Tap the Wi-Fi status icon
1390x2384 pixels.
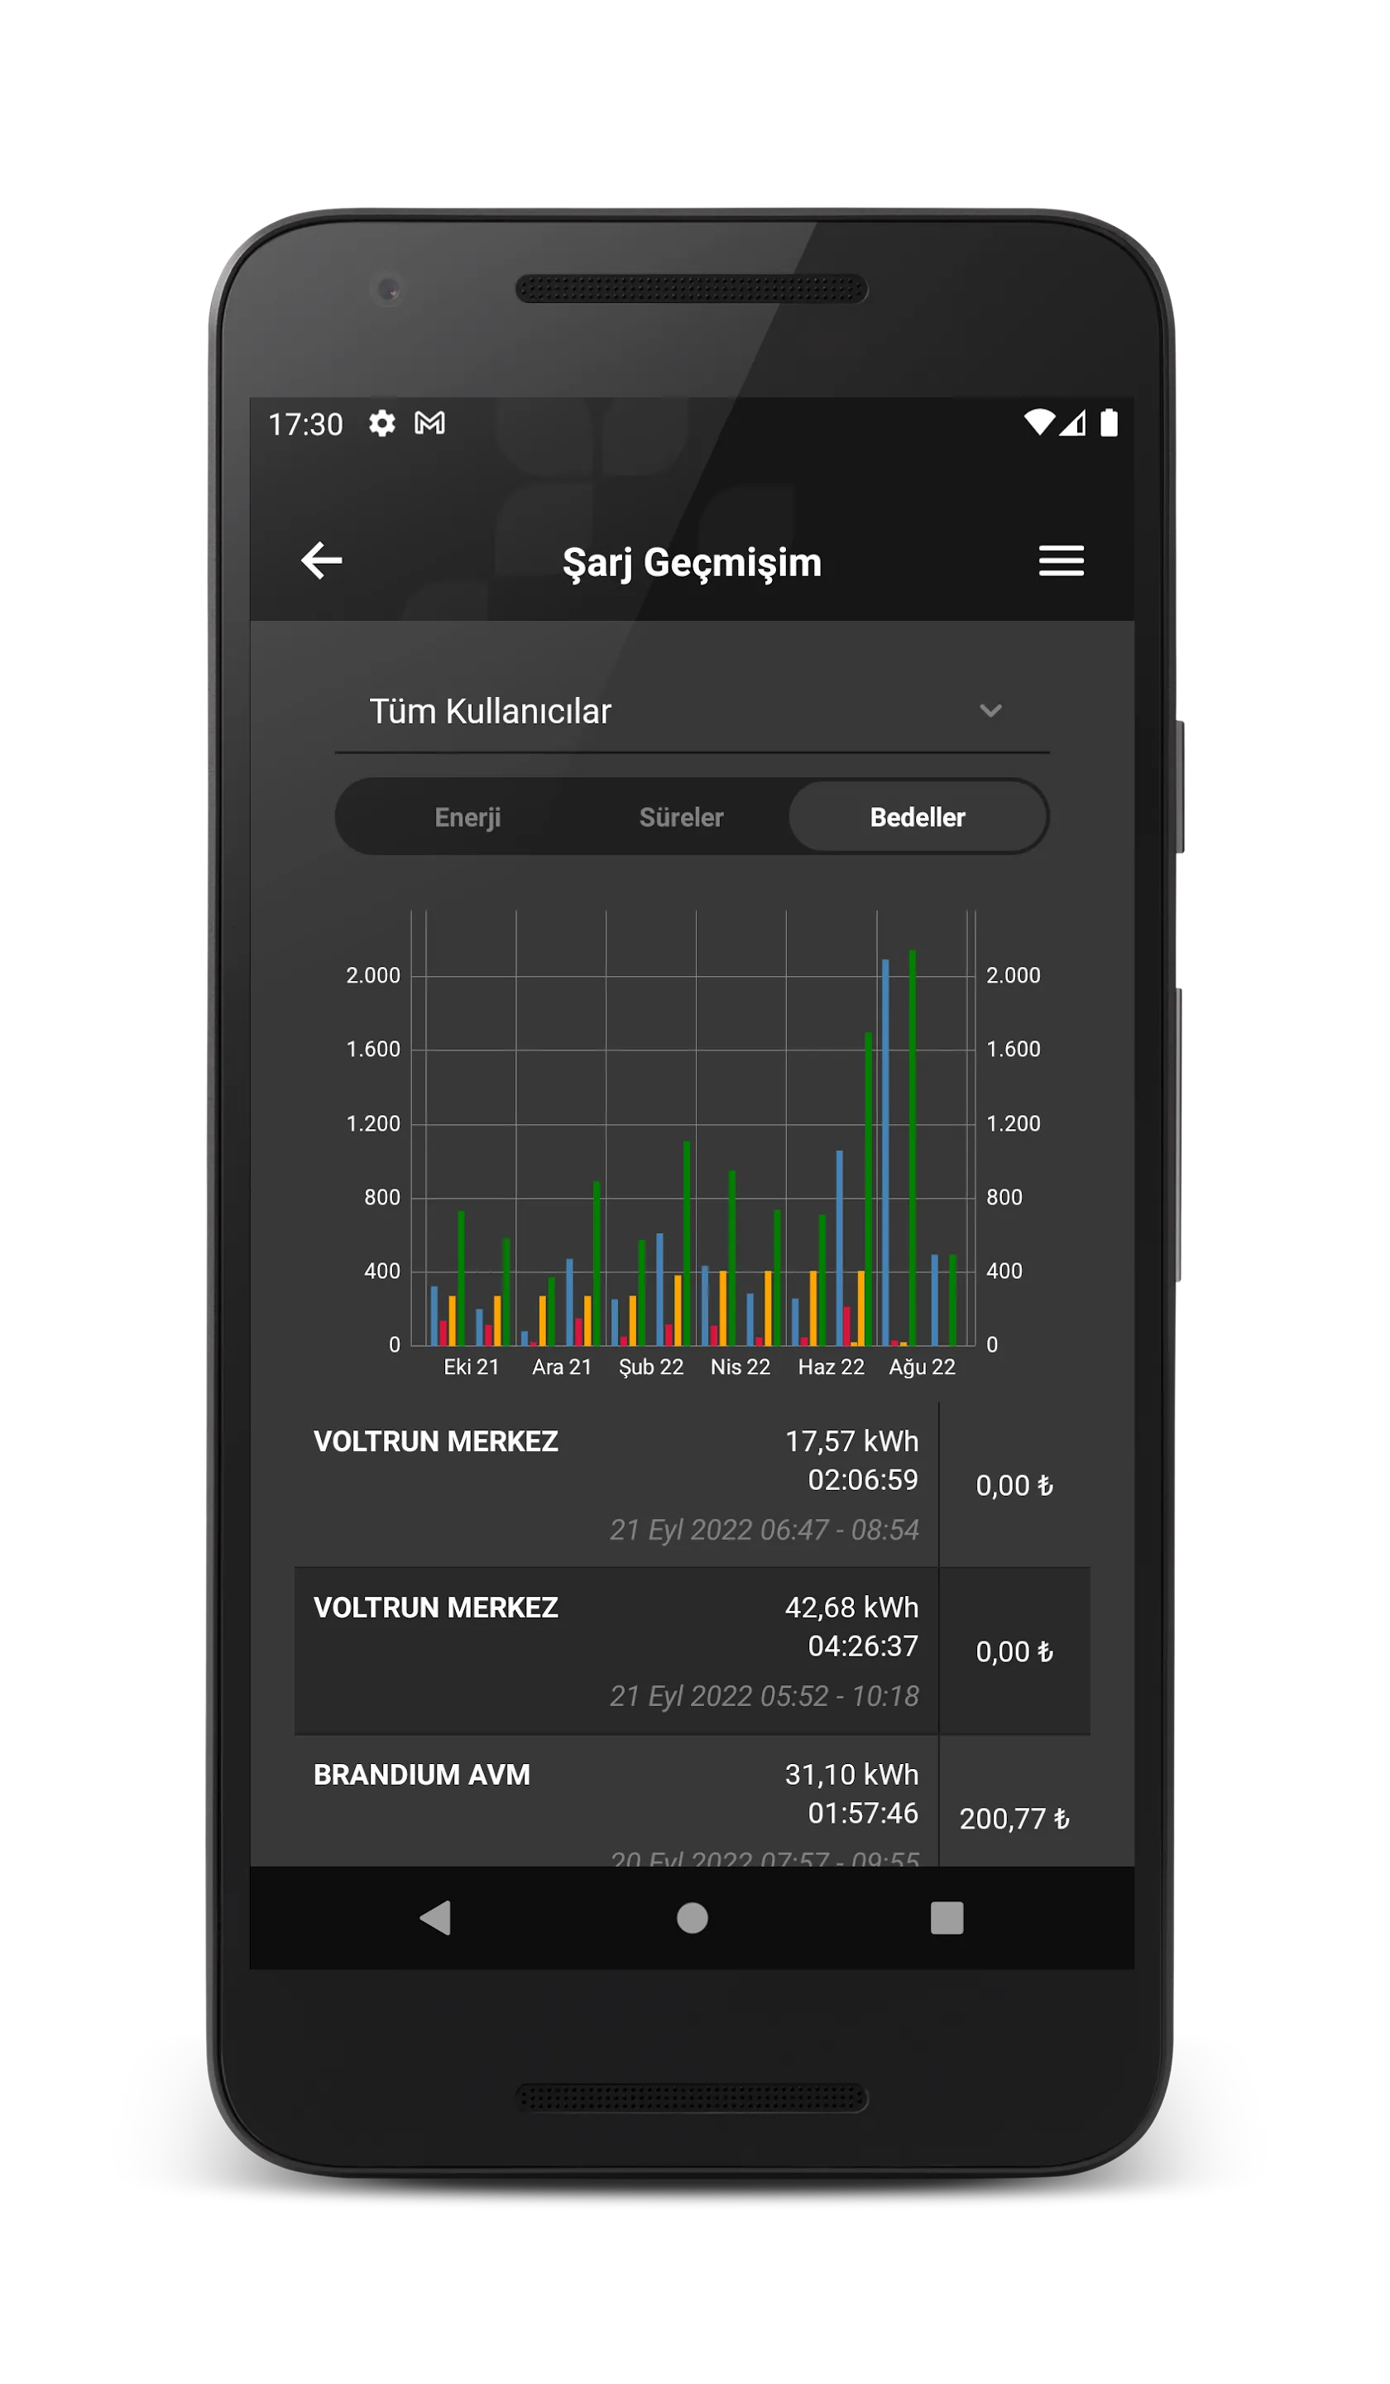pyautogui.click(x=1040, y=424)
